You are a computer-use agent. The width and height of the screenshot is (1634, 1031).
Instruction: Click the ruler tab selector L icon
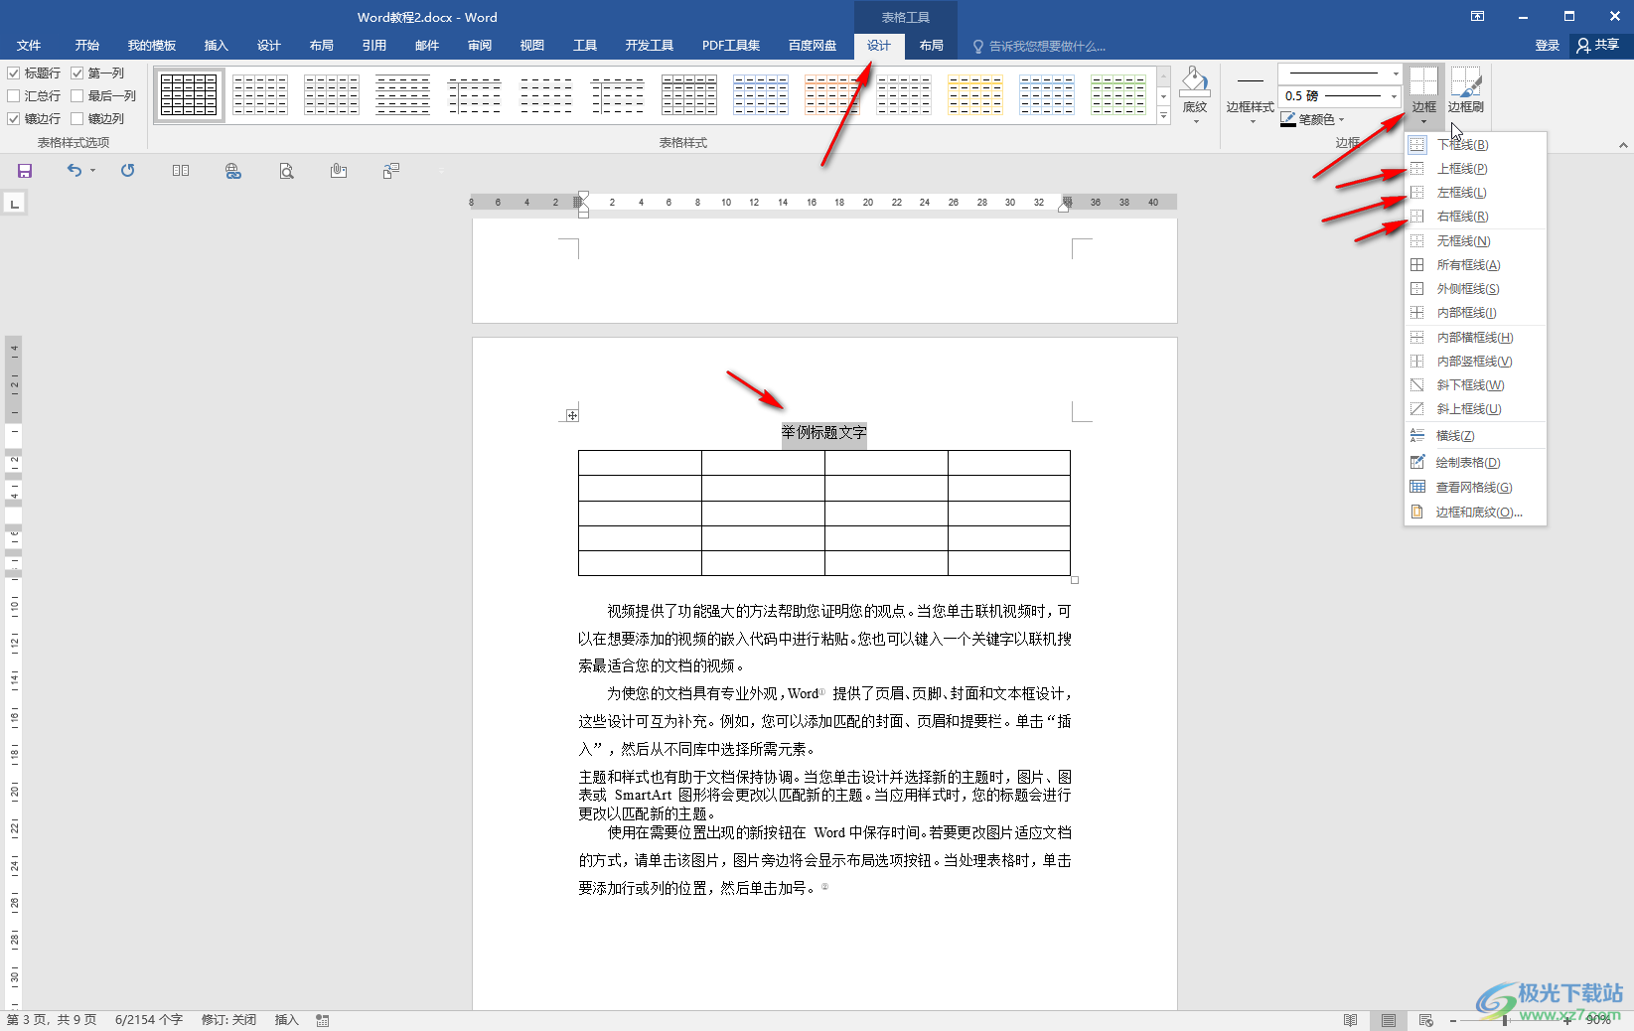pyautogui.click(x=14, y=204)
